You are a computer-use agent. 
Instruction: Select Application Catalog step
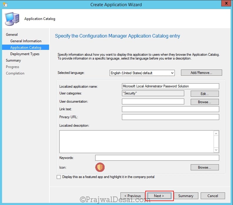tap(26, 47)
